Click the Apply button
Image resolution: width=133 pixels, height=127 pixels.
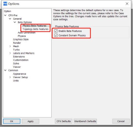point(31,121)
